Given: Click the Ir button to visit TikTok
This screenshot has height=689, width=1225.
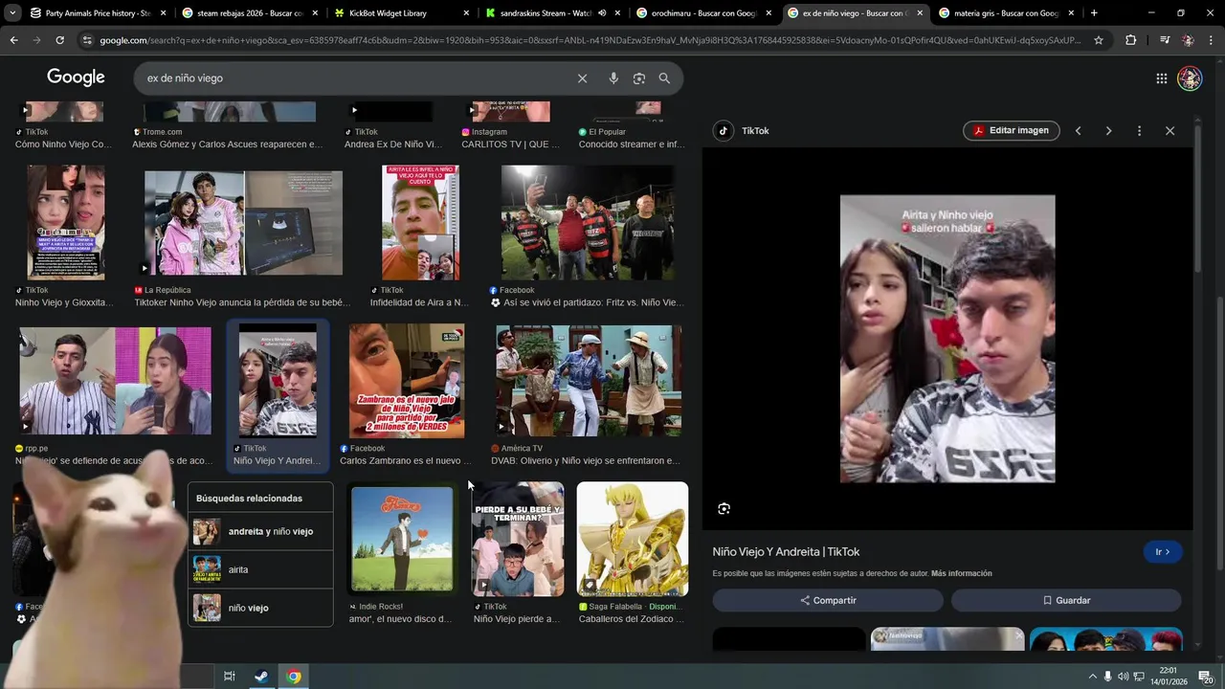Looking at the screenshot, I should click(x=1163, y=552).
